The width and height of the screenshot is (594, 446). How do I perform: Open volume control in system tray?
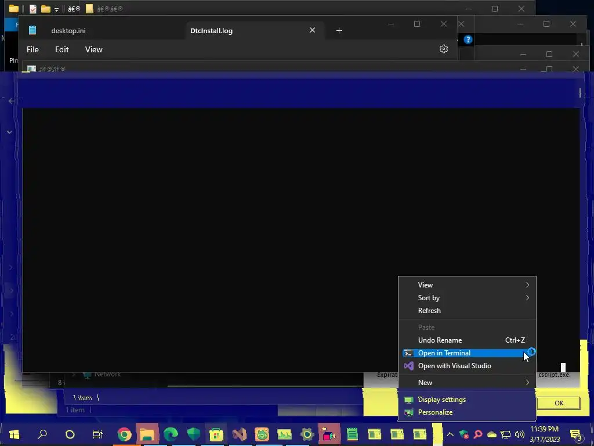click(519, 434)
